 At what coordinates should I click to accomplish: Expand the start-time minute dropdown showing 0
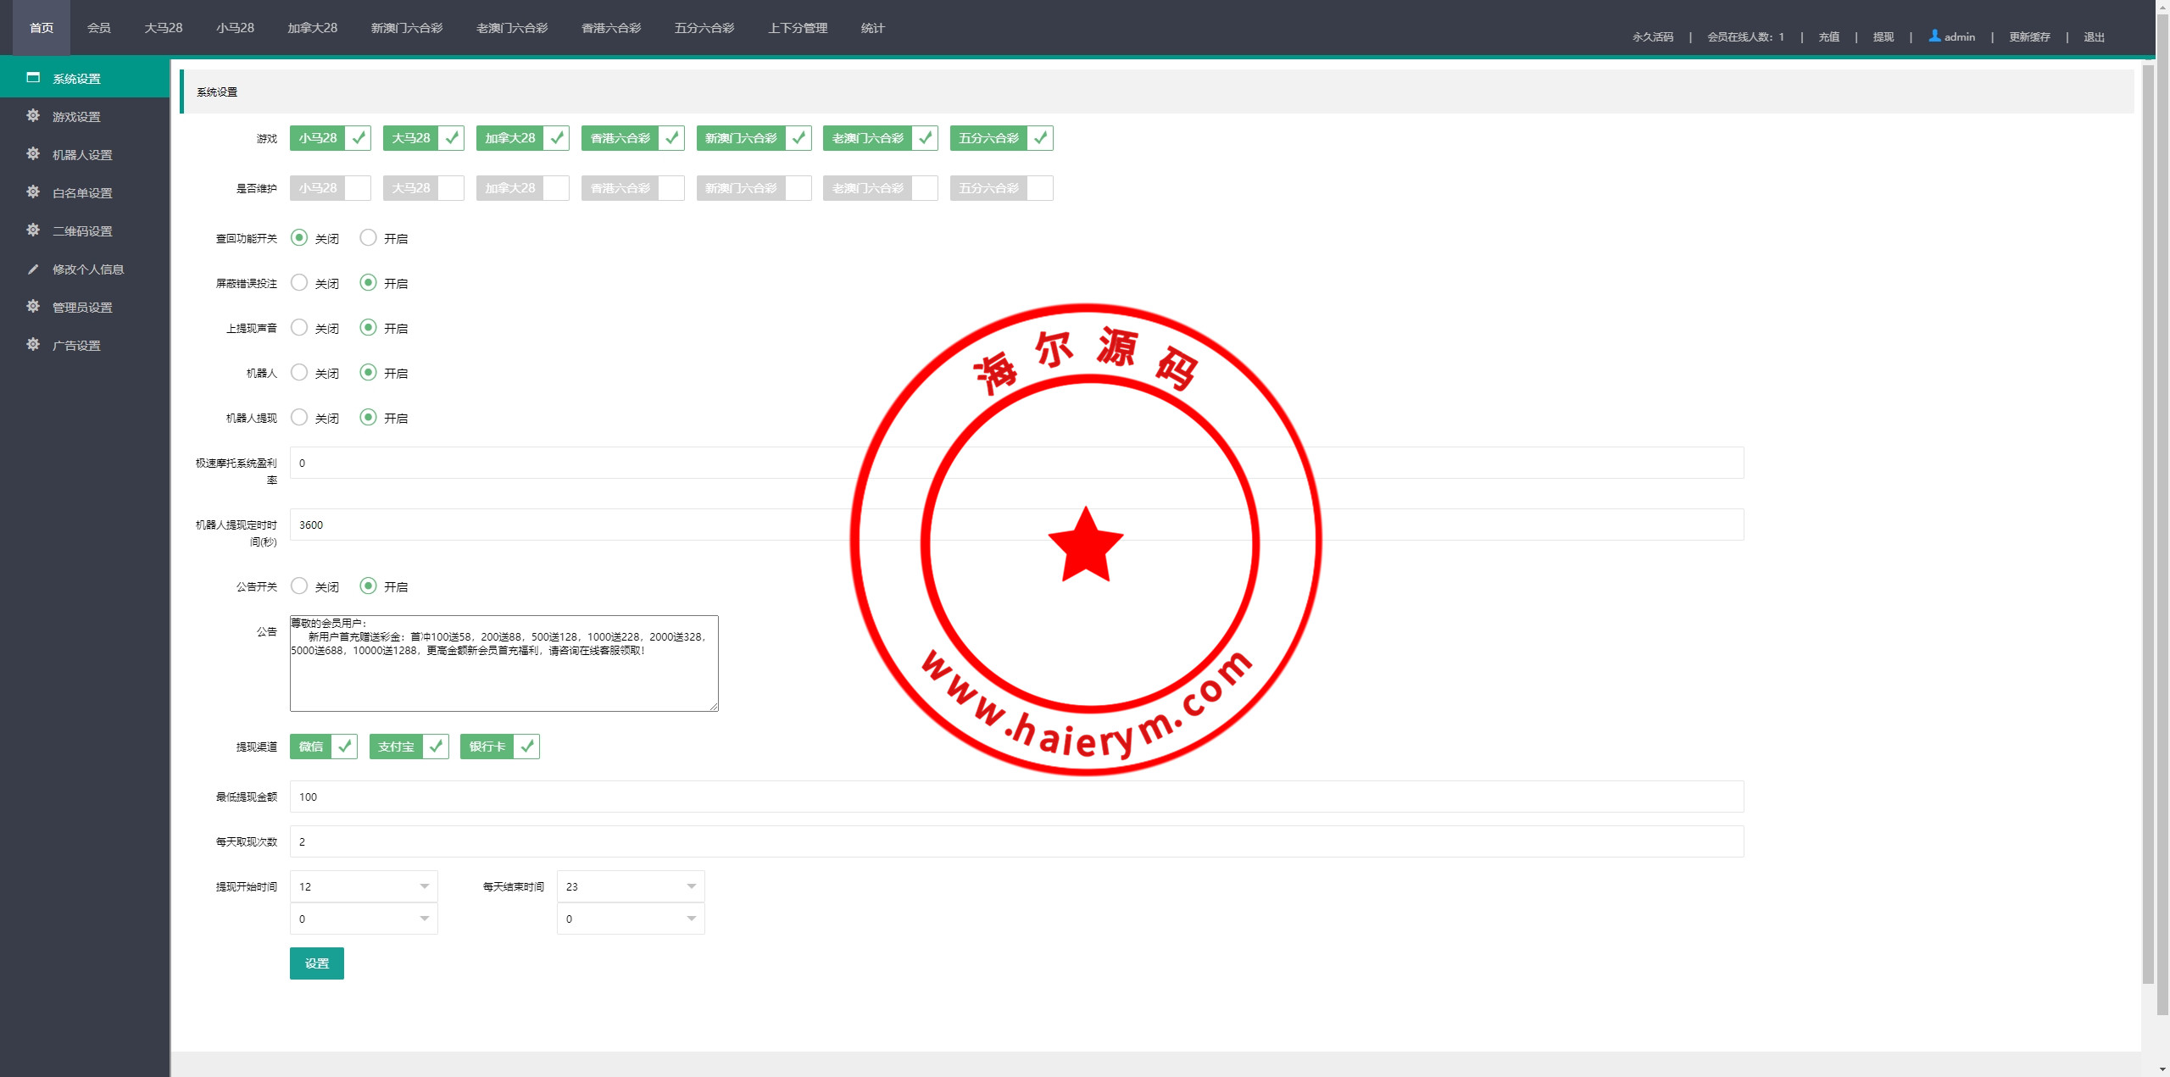364,919
